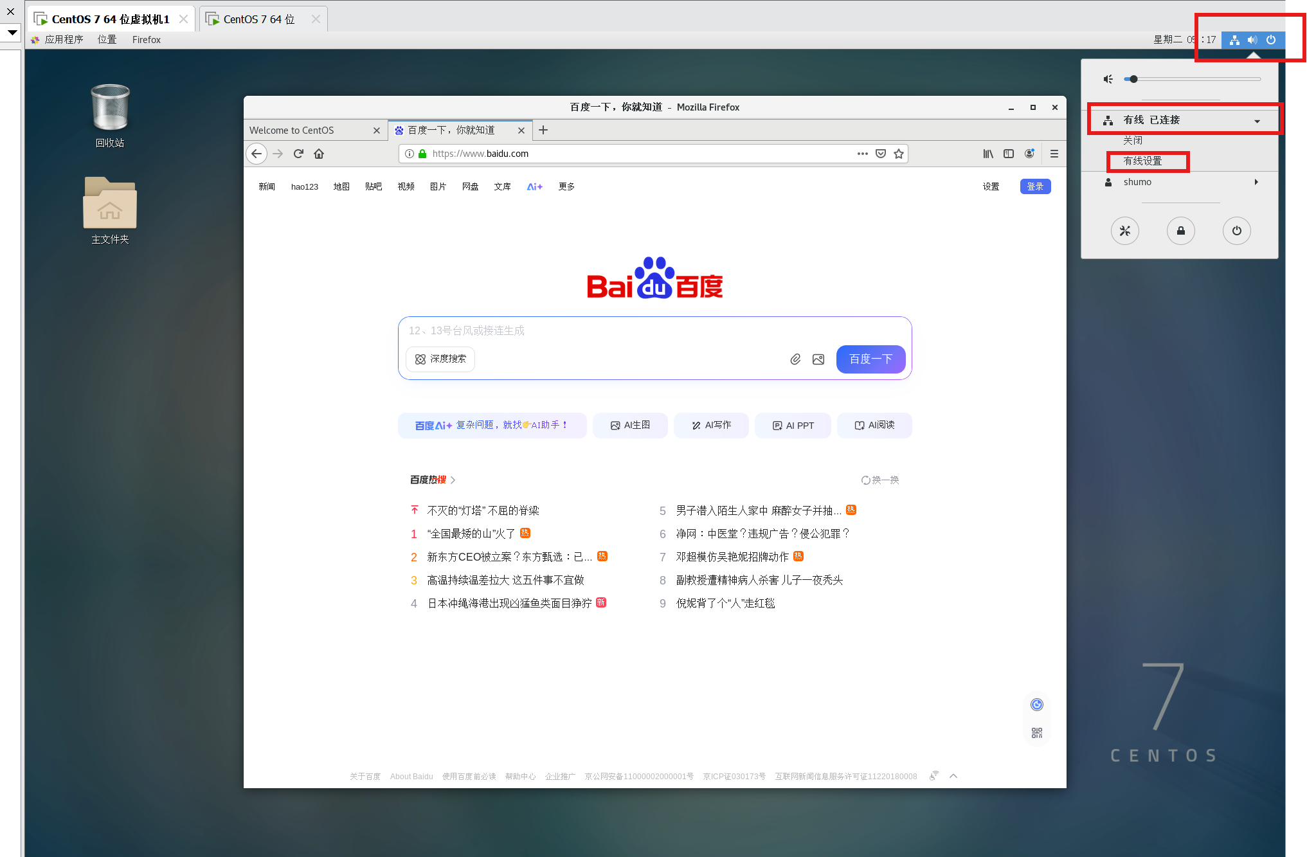
Task: Focus the Baidu search input box
Action: [654, 330]
